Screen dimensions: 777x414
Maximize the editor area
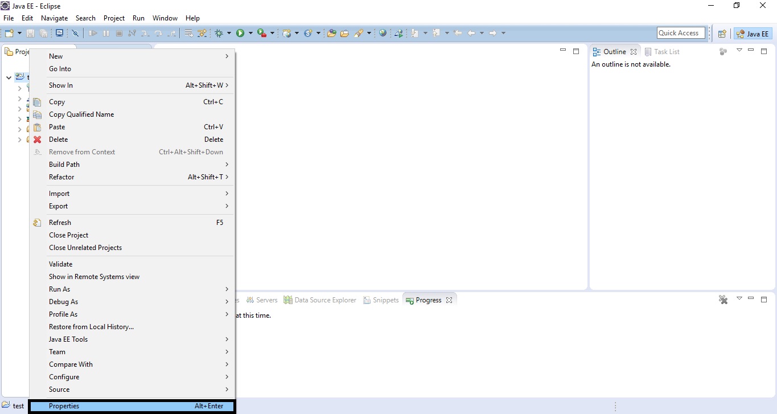pyautogui.click(x=576, y=51)
